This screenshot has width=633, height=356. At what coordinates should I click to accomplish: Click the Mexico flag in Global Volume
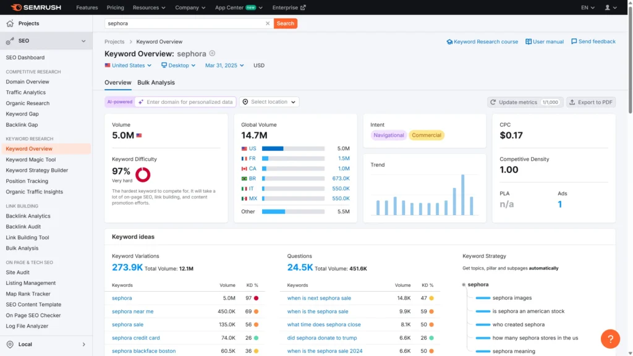(x=244, y=198)
